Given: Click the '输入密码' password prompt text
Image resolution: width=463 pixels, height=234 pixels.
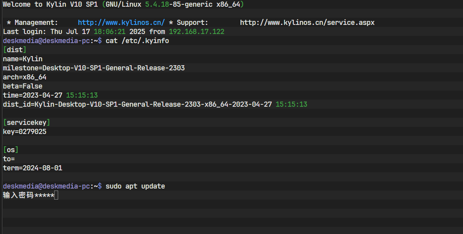Looking at the screenshot, I should click(18, 195).
